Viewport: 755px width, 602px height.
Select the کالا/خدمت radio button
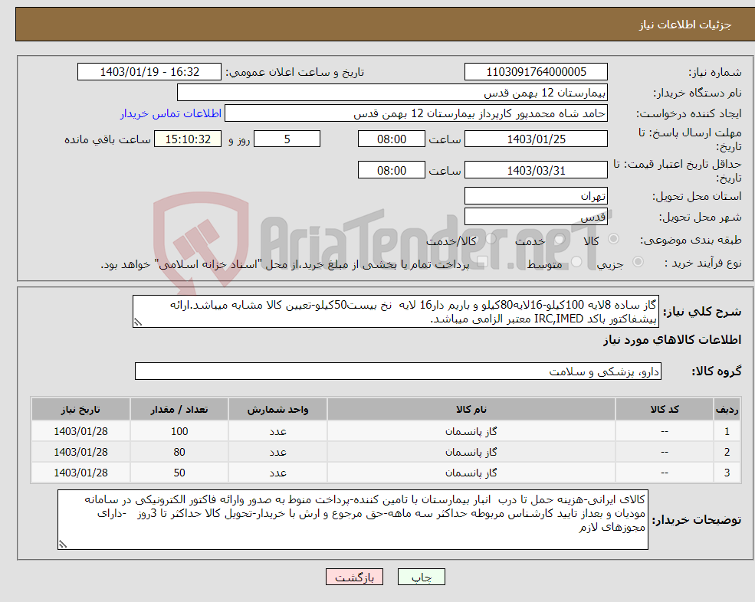491,239
